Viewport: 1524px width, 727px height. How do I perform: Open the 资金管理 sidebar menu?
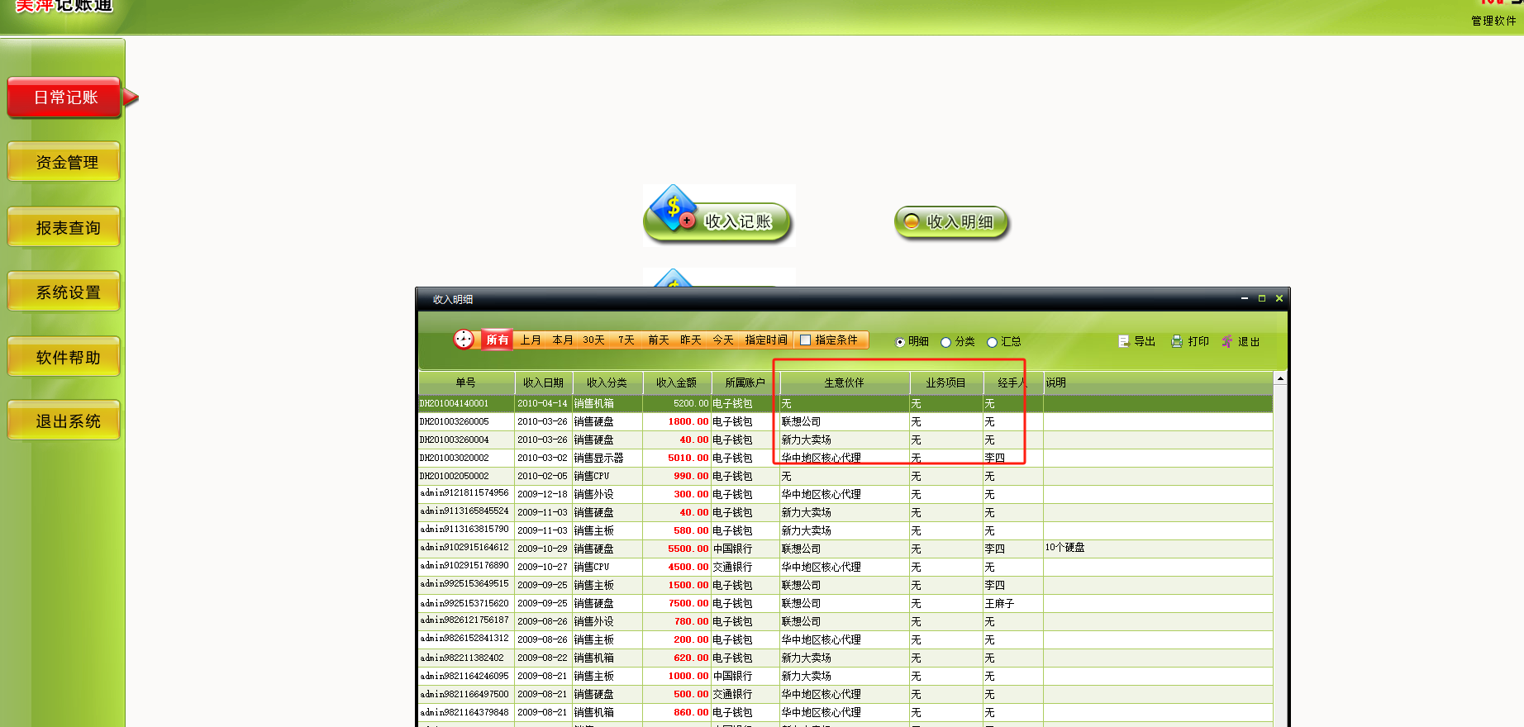click(64, 162)
